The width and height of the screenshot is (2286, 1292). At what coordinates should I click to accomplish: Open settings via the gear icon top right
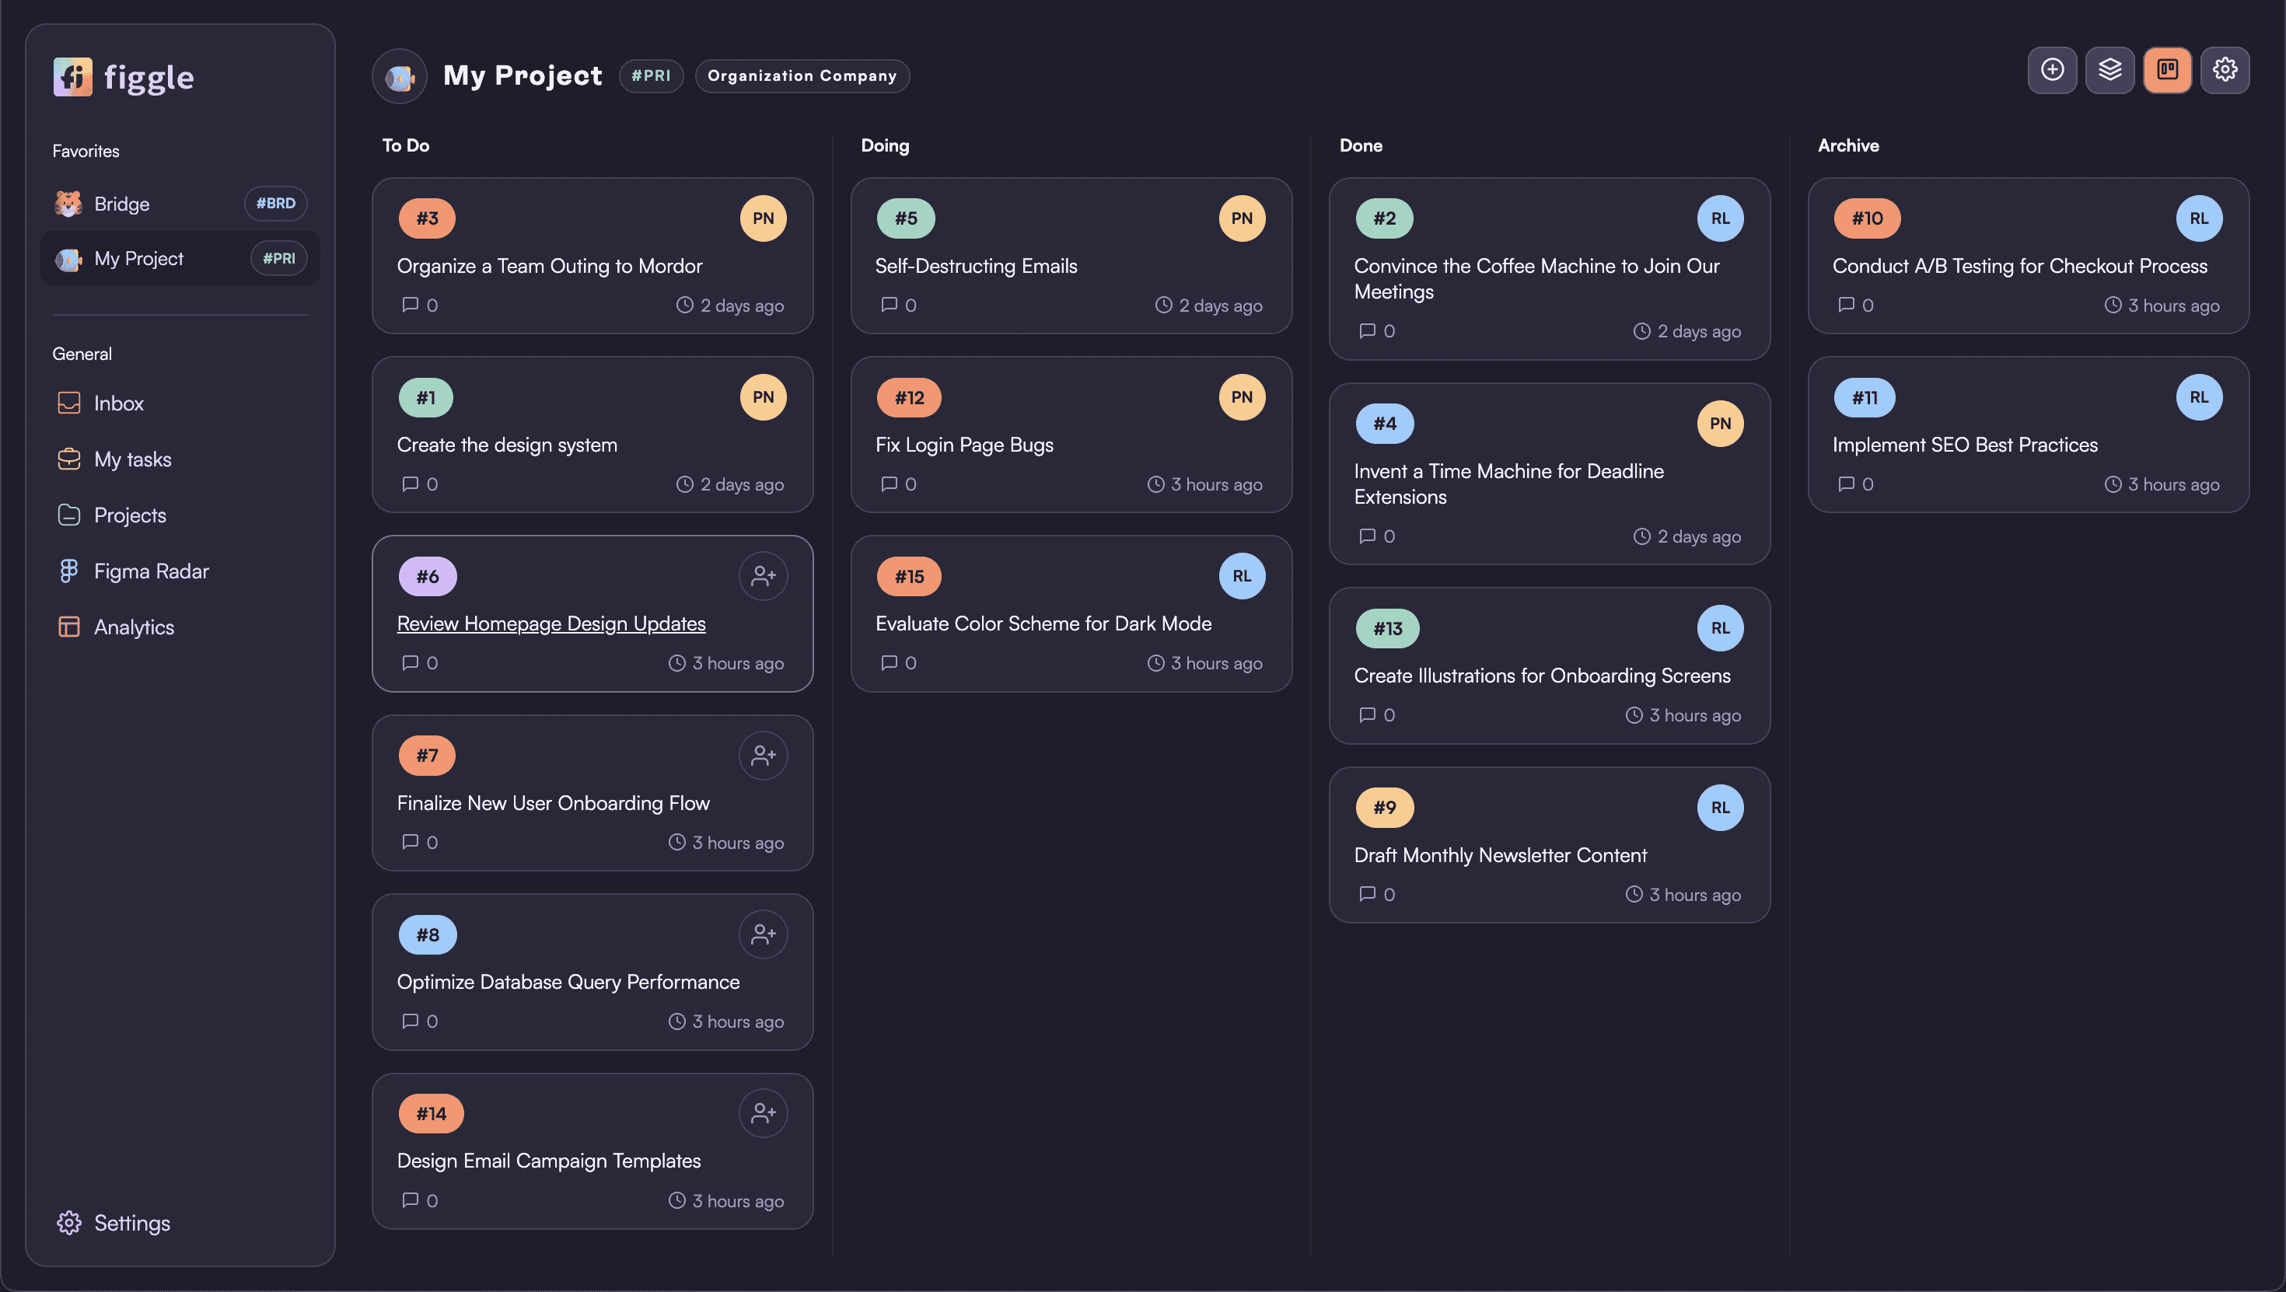2225,69
